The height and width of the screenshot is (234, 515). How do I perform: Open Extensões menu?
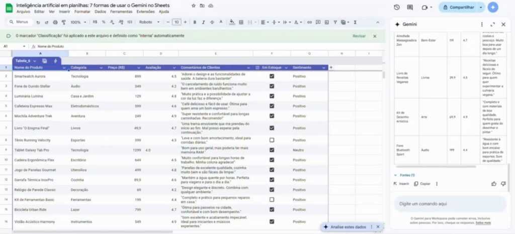pyautogui.click(x=145, y=12)
